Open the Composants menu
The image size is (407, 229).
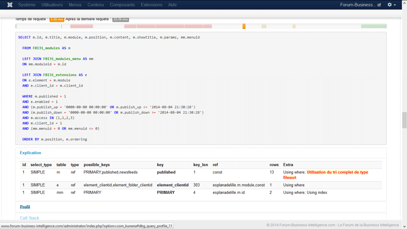pos(122,5)
